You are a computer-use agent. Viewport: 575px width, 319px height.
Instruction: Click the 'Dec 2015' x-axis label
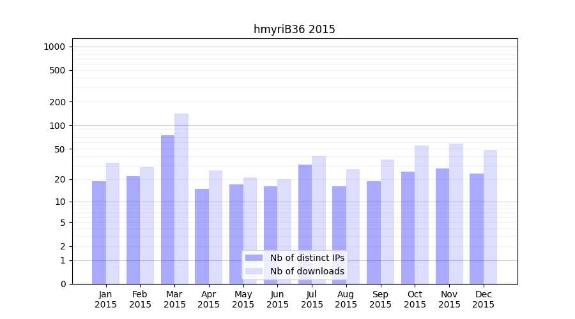[484, 299]
